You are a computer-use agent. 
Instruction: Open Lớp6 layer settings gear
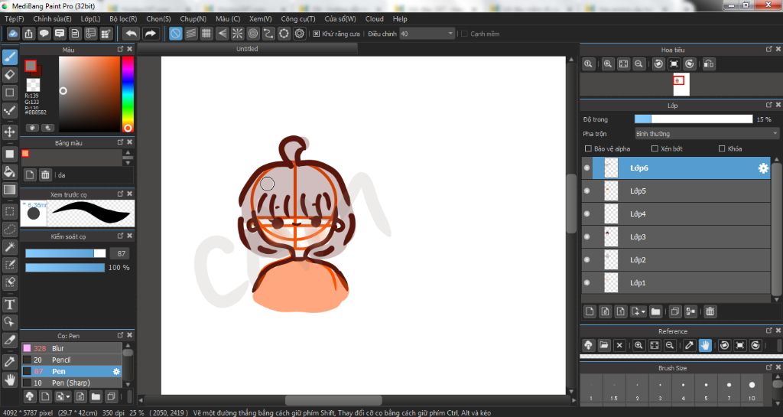pos(763,168)
